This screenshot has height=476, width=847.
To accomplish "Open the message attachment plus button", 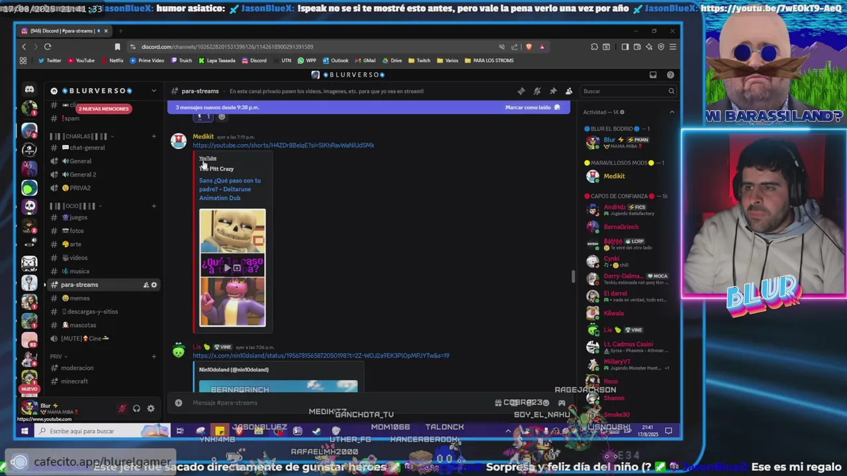I will 178,403.
